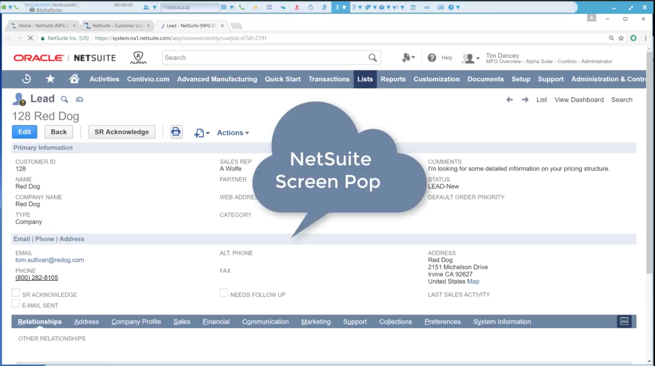Open NetSuite Recent Records clock icon

point(26,79)
